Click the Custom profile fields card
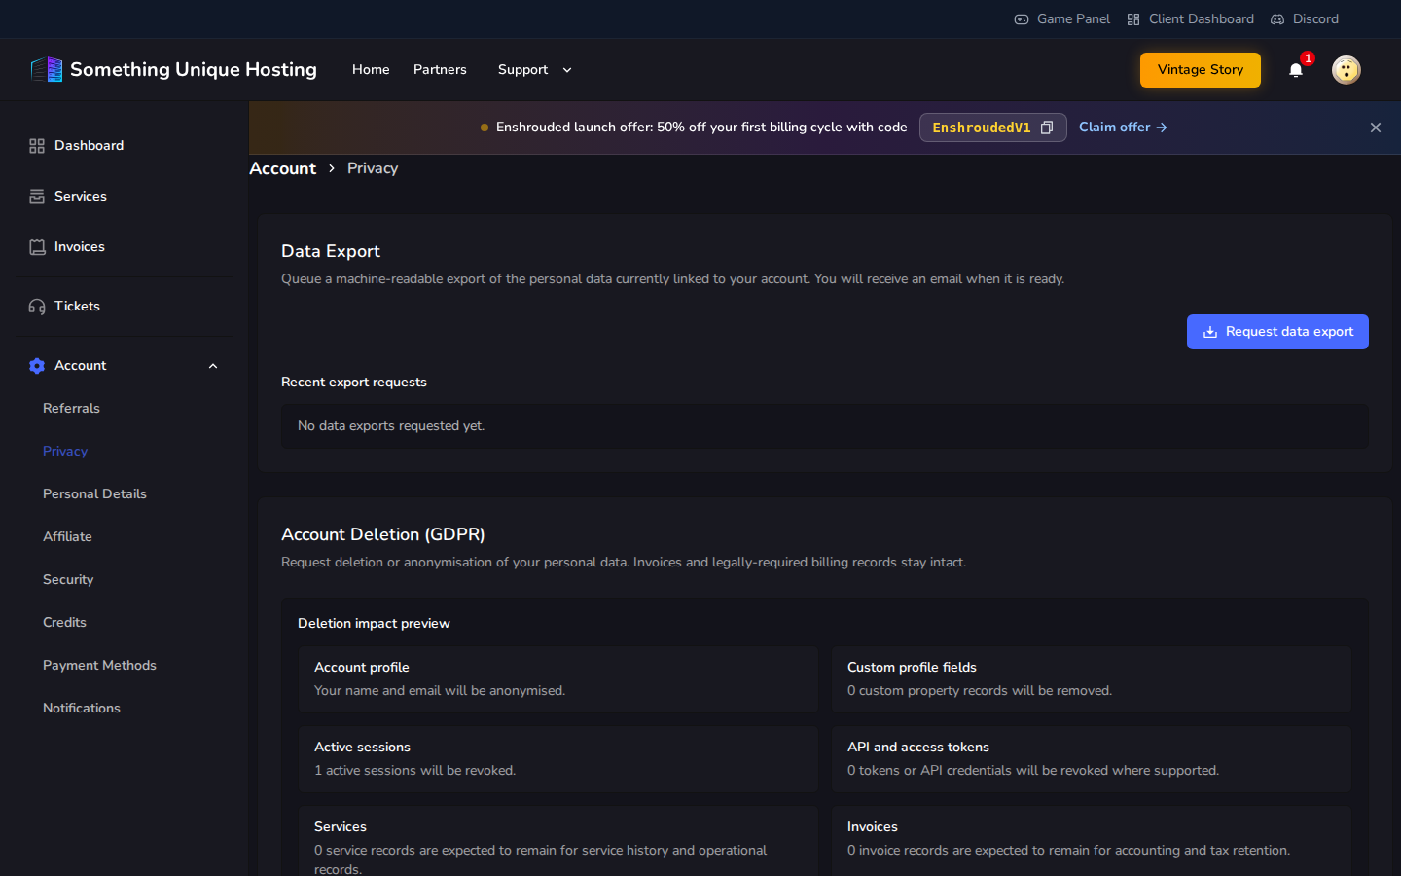This screenshot has height=876, width=1401. [x=1092, y=679]
